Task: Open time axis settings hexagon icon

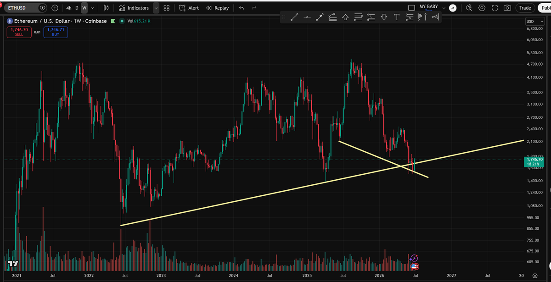Action: (535, 276)
